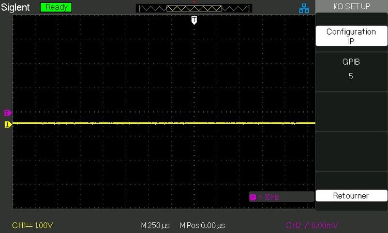The image size is (388, 233).
Task: Click the M Pos 0.00µs position readout
Action: point(202,225)
